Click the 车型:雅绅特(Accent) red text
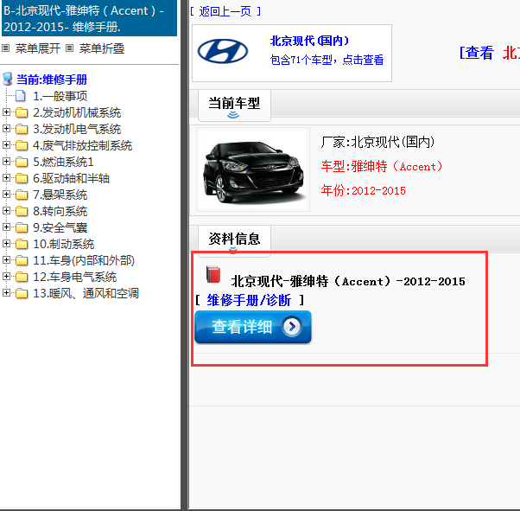 (382, 166)
